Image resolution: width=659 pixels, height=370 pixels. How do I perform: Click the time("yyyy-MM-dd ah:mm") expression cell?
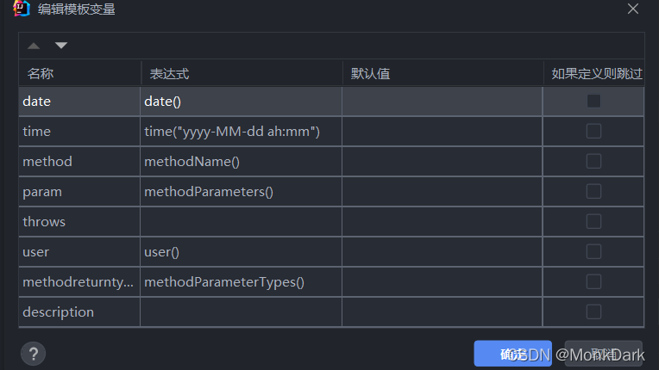(x=241, y=132)
